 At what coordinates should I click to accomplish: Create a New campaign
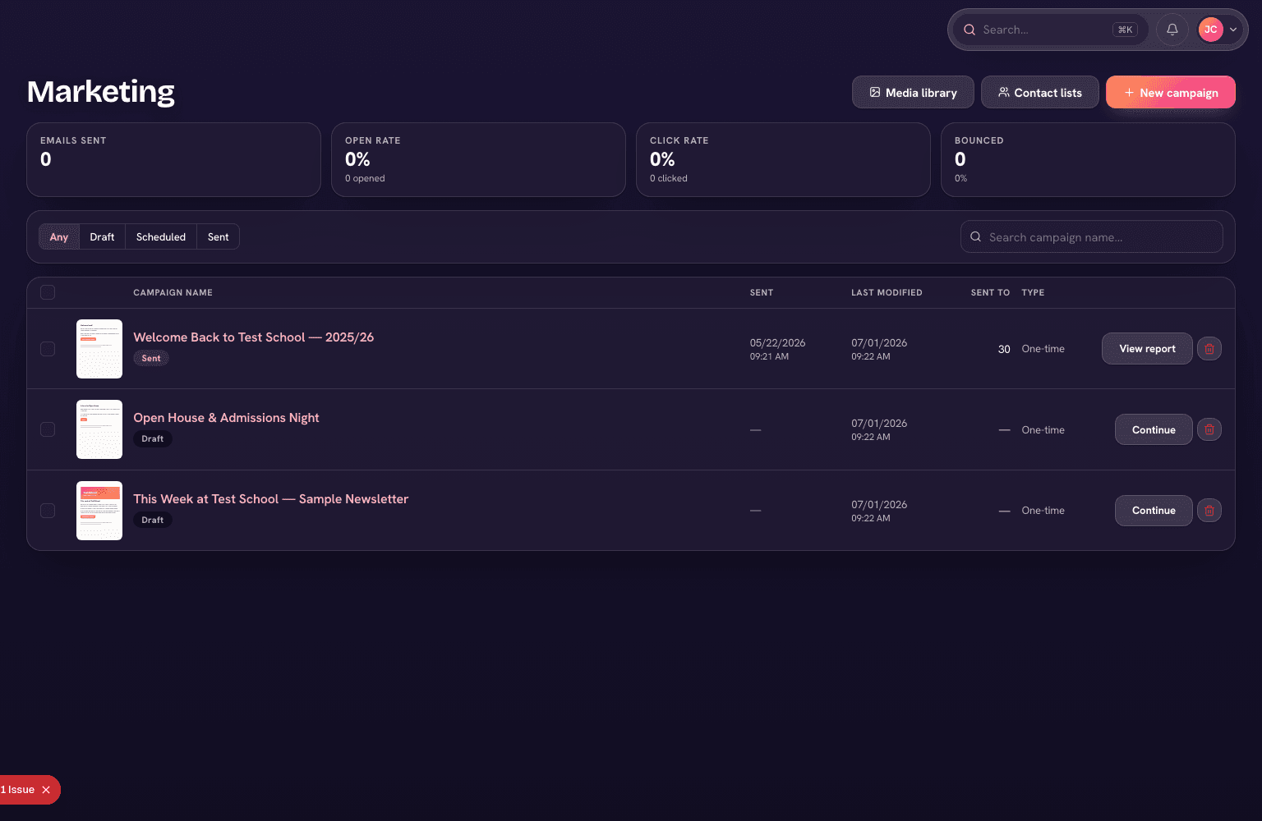[1170, 93]
